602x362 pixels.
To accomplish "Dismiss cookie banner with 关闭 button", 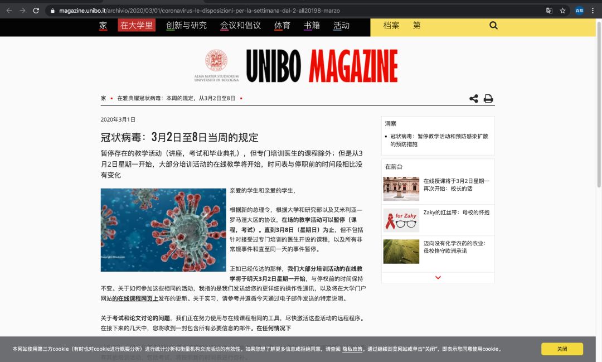I will click(x=562, y=349).
